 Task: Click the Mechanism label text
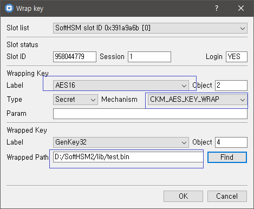(x=119, y=100)
